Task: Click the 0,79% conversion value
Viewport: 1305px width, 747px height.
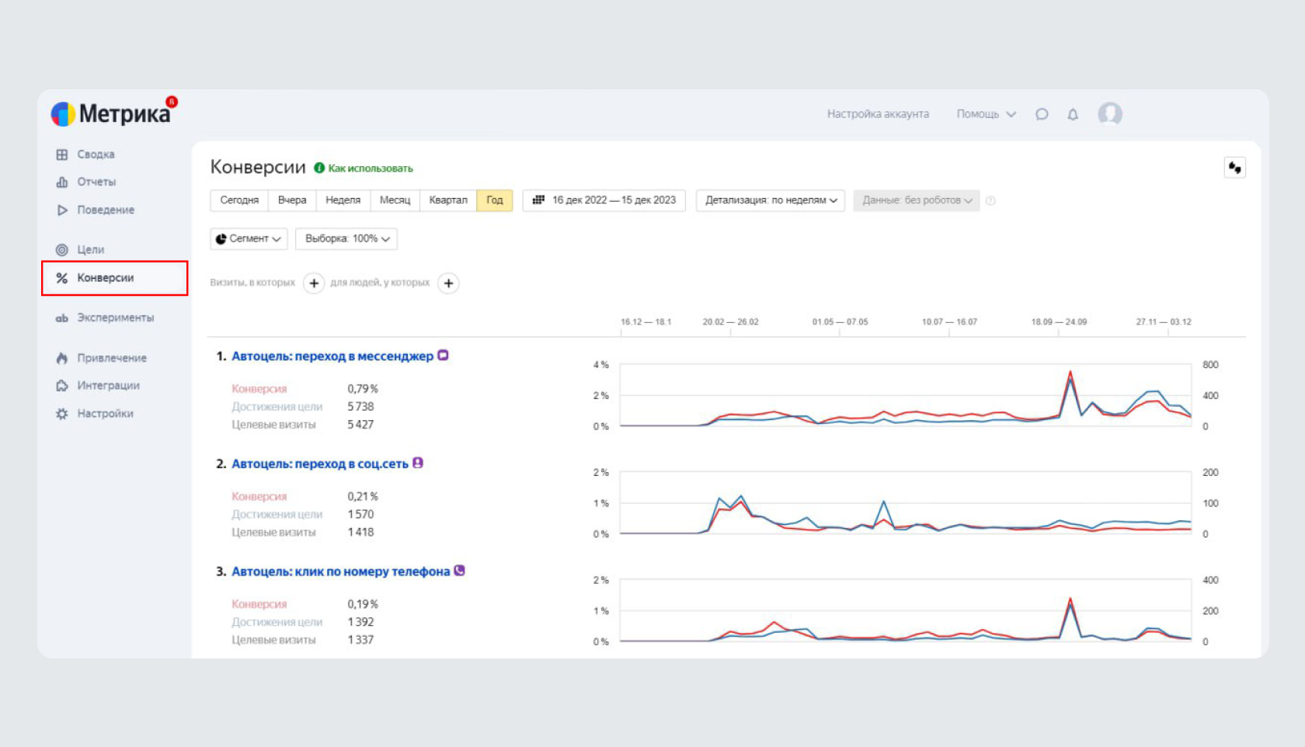Action: point(363,389)
